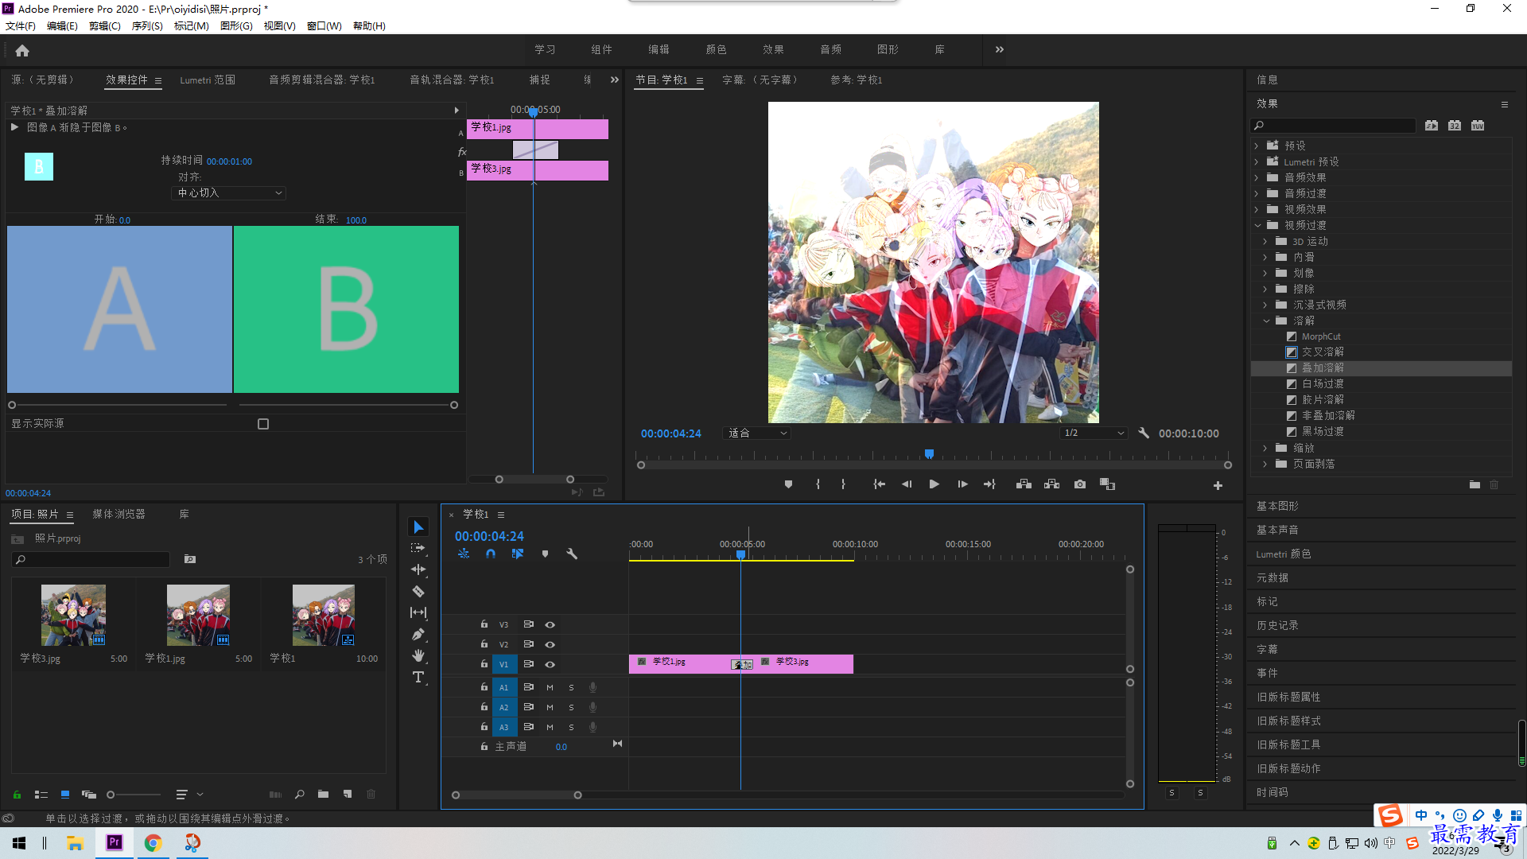Select the Slip tool

[418, 613]
